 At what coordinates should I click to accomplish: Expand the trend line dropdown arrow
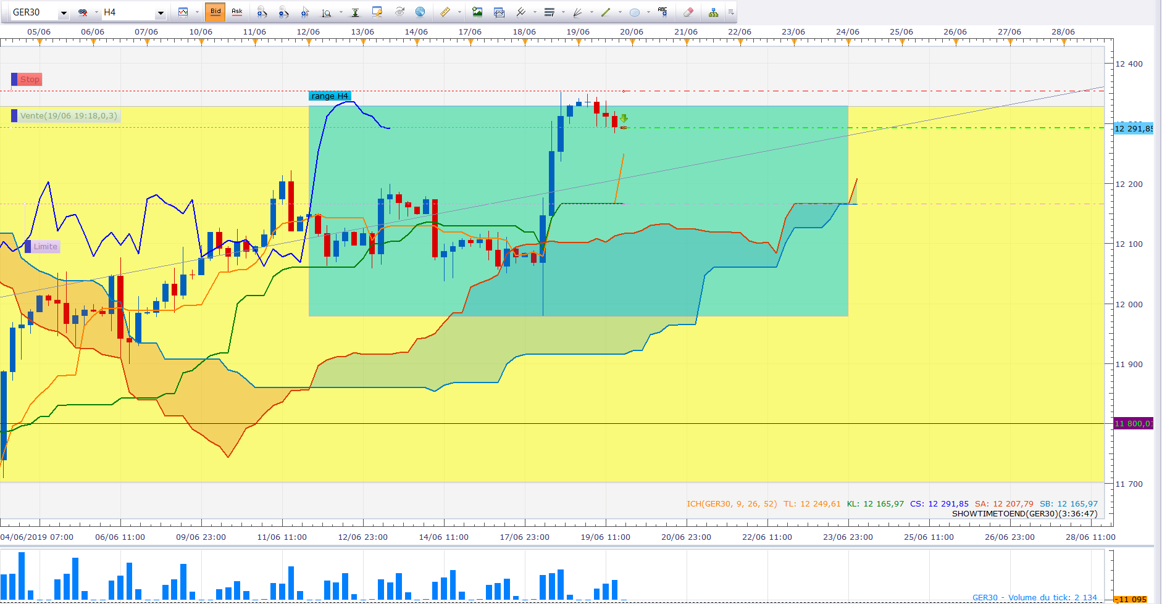620,12
